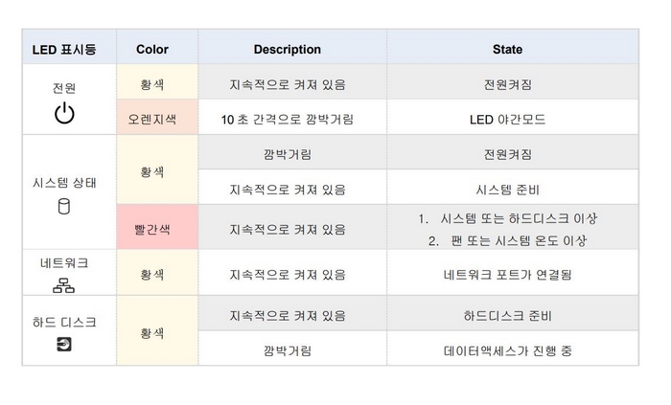Image resolution: width=671 pixels, height=405 pixels.
Task: Click '팬 또는 시스템 온도 이상' line
Action: click(507, 240)
